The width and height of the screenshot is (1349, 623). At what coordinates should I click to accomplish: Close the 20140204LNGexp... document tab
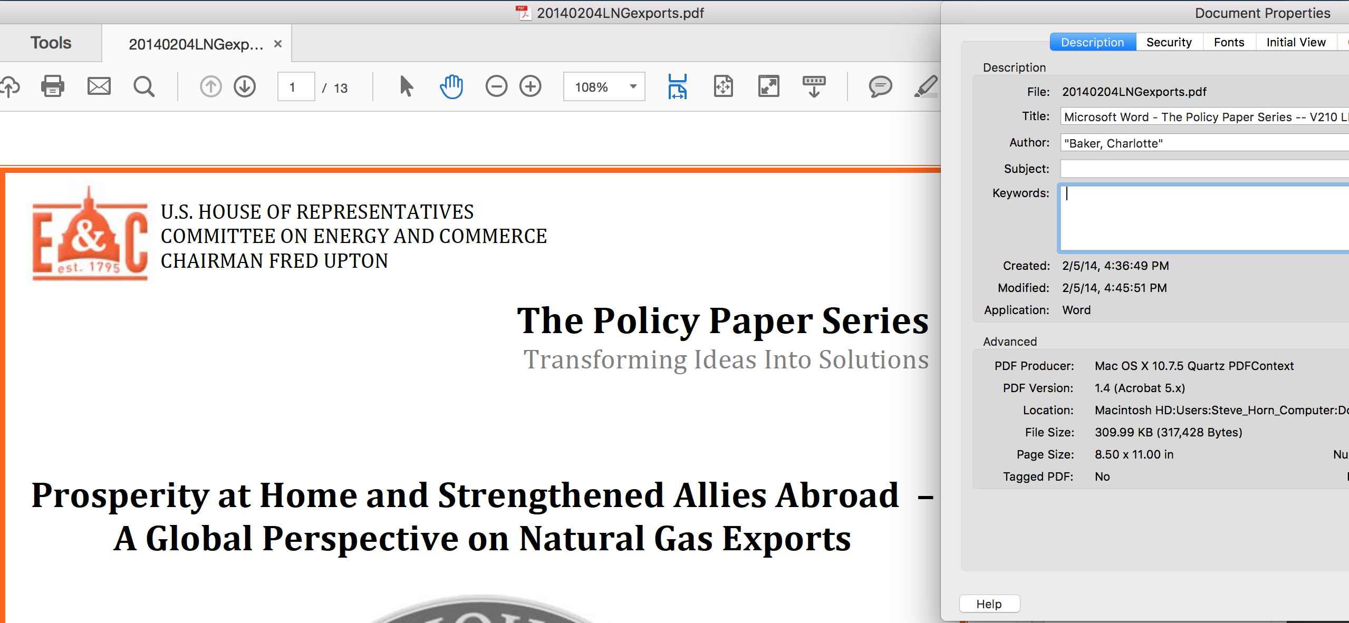(x=278, y=44)
